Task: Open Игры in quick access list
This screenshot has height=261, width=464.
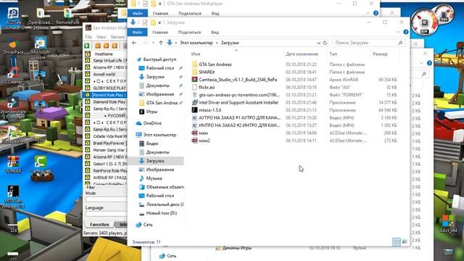Action: point(152,112)
